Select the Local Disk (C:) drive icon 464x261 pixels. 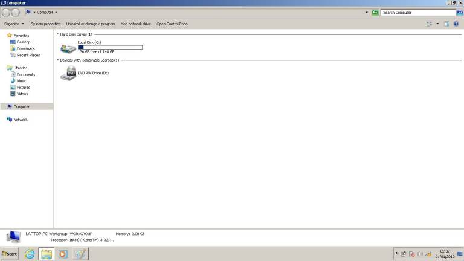click(68, 48)
